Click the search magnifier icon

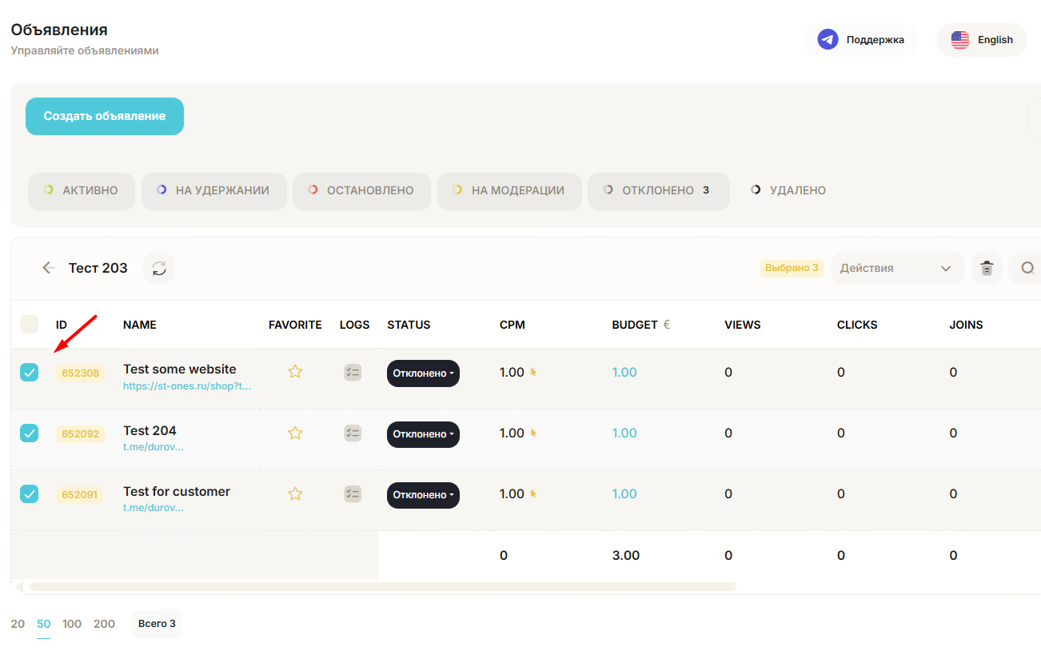tap(1027, 268)
